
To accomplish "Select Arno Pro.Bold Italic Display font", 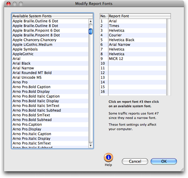I will (50, 101).
